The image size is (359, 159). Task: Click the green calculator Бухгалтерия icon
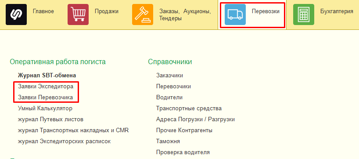(304, 14)
